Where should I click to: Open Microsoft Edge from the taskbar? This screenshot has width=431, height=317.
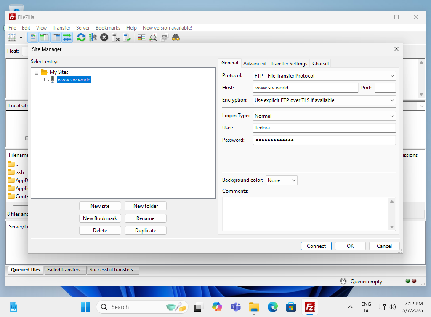[273, 307]
